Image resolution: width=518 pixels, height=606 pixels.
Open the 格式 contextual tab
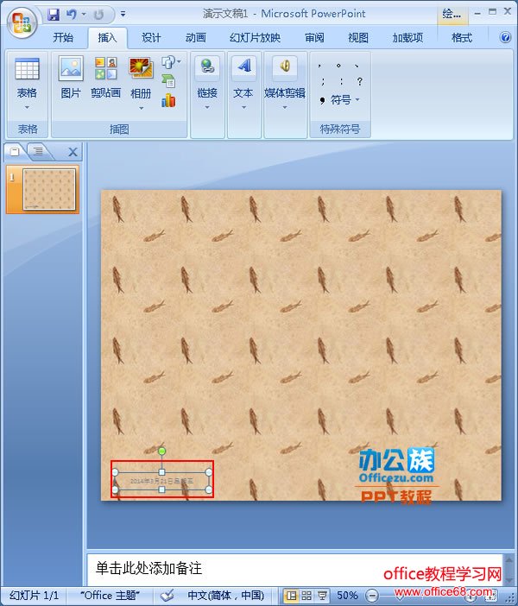pyautogui.click(x=462, y=37)
